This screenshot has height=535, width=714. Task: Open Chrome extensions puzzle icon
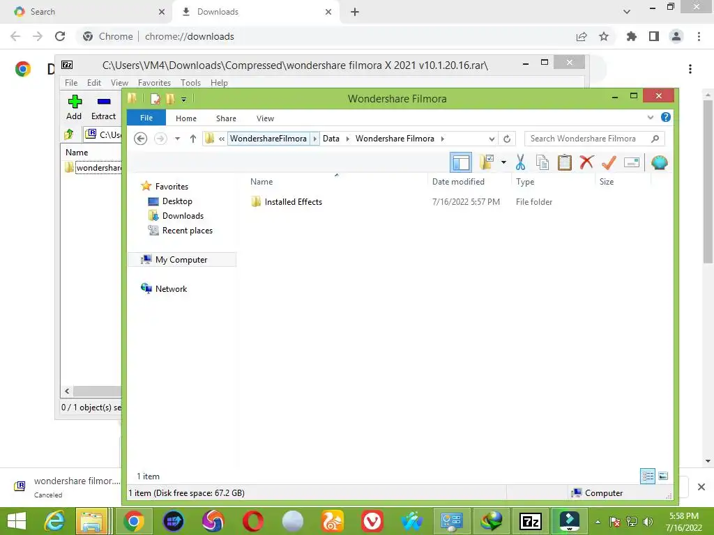[632, 36]
